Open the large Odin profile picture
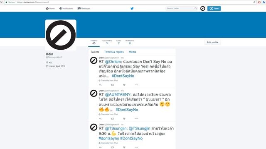This screenshot has width=266, height=149. pos(61,35)
